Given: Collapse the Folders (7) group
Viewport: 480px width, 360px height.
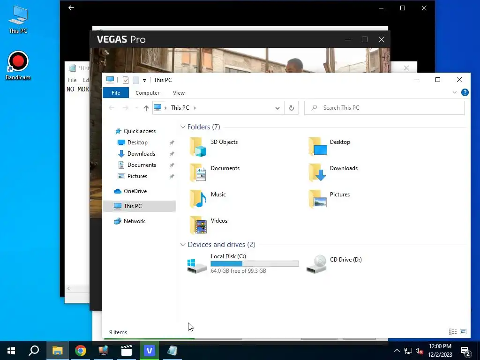Looking at the screenshot, I should pos(183,127).
